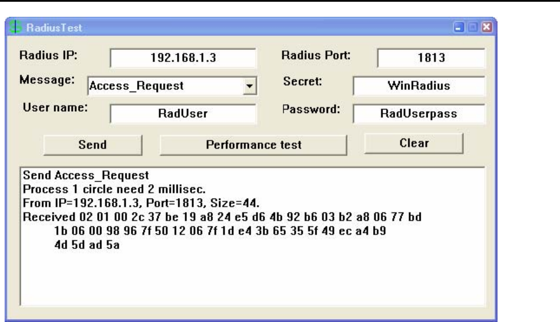The image size is (560, 322).
Task: Focus the Radius IP input field
Action: pos(183,58)
